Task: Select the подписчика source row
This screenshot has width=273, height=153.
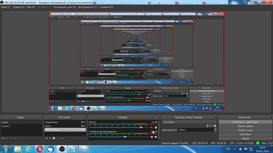Action: tap(65, 122)
